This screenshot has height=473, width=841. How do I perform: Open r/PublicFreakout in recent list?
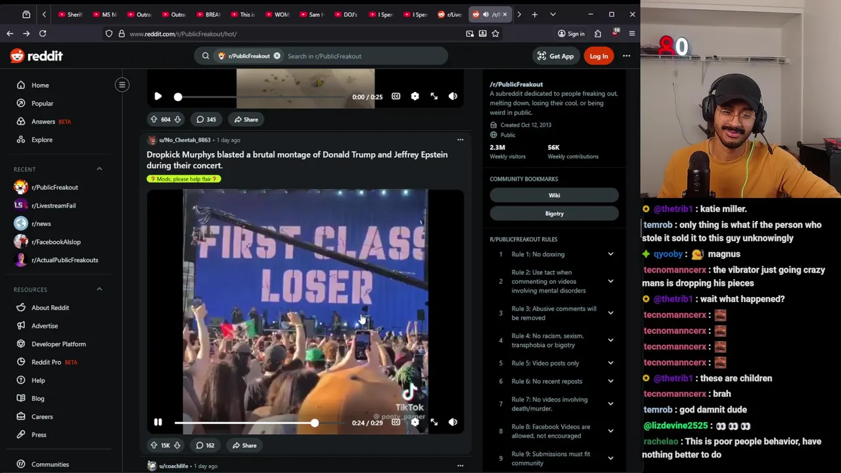click(x=55, y=187)
